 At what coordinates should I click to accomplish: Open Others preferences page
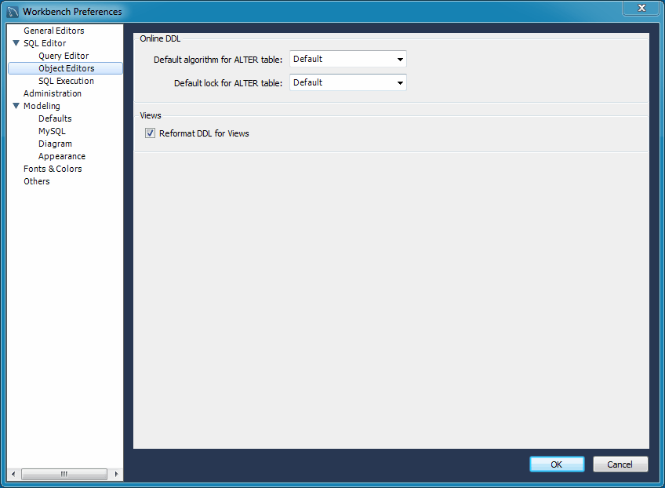tap(37, 181)
